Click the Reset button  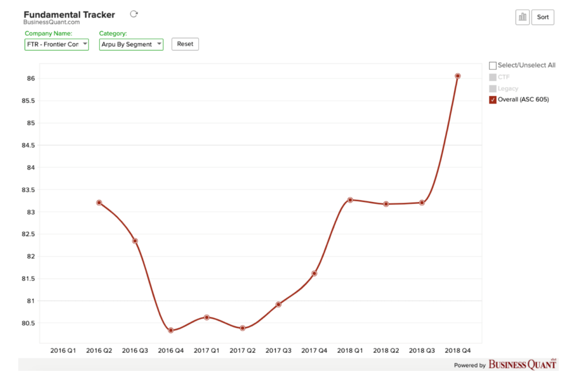185,44
